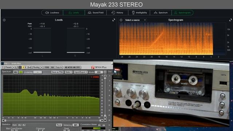Click the 'Save as PNG' button
This screenshot has width=233, height=131.
(x=58, y=72)
